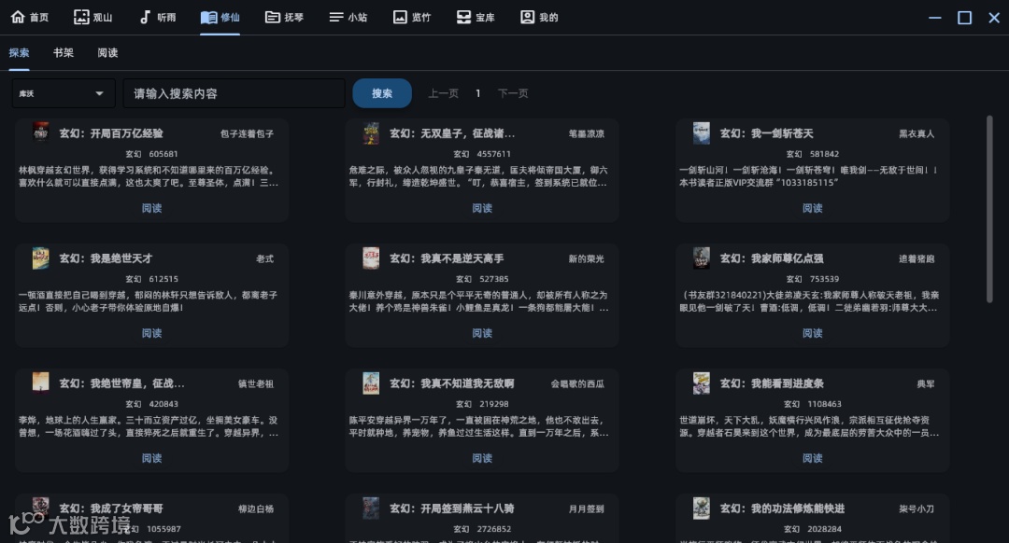Click author name 黑衣真人
1009x543 pixels.
[917, 133]
